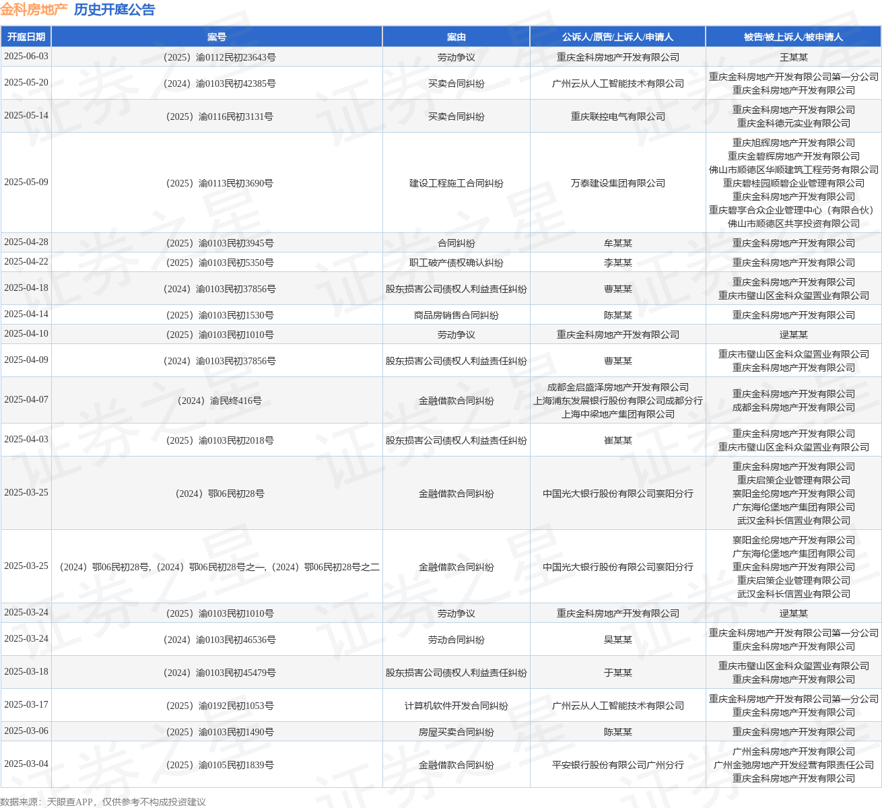Click the 商品房销售合同纠纷 cause cell
This screenshot has height=808, width=882.
click(x=456, y=315)
